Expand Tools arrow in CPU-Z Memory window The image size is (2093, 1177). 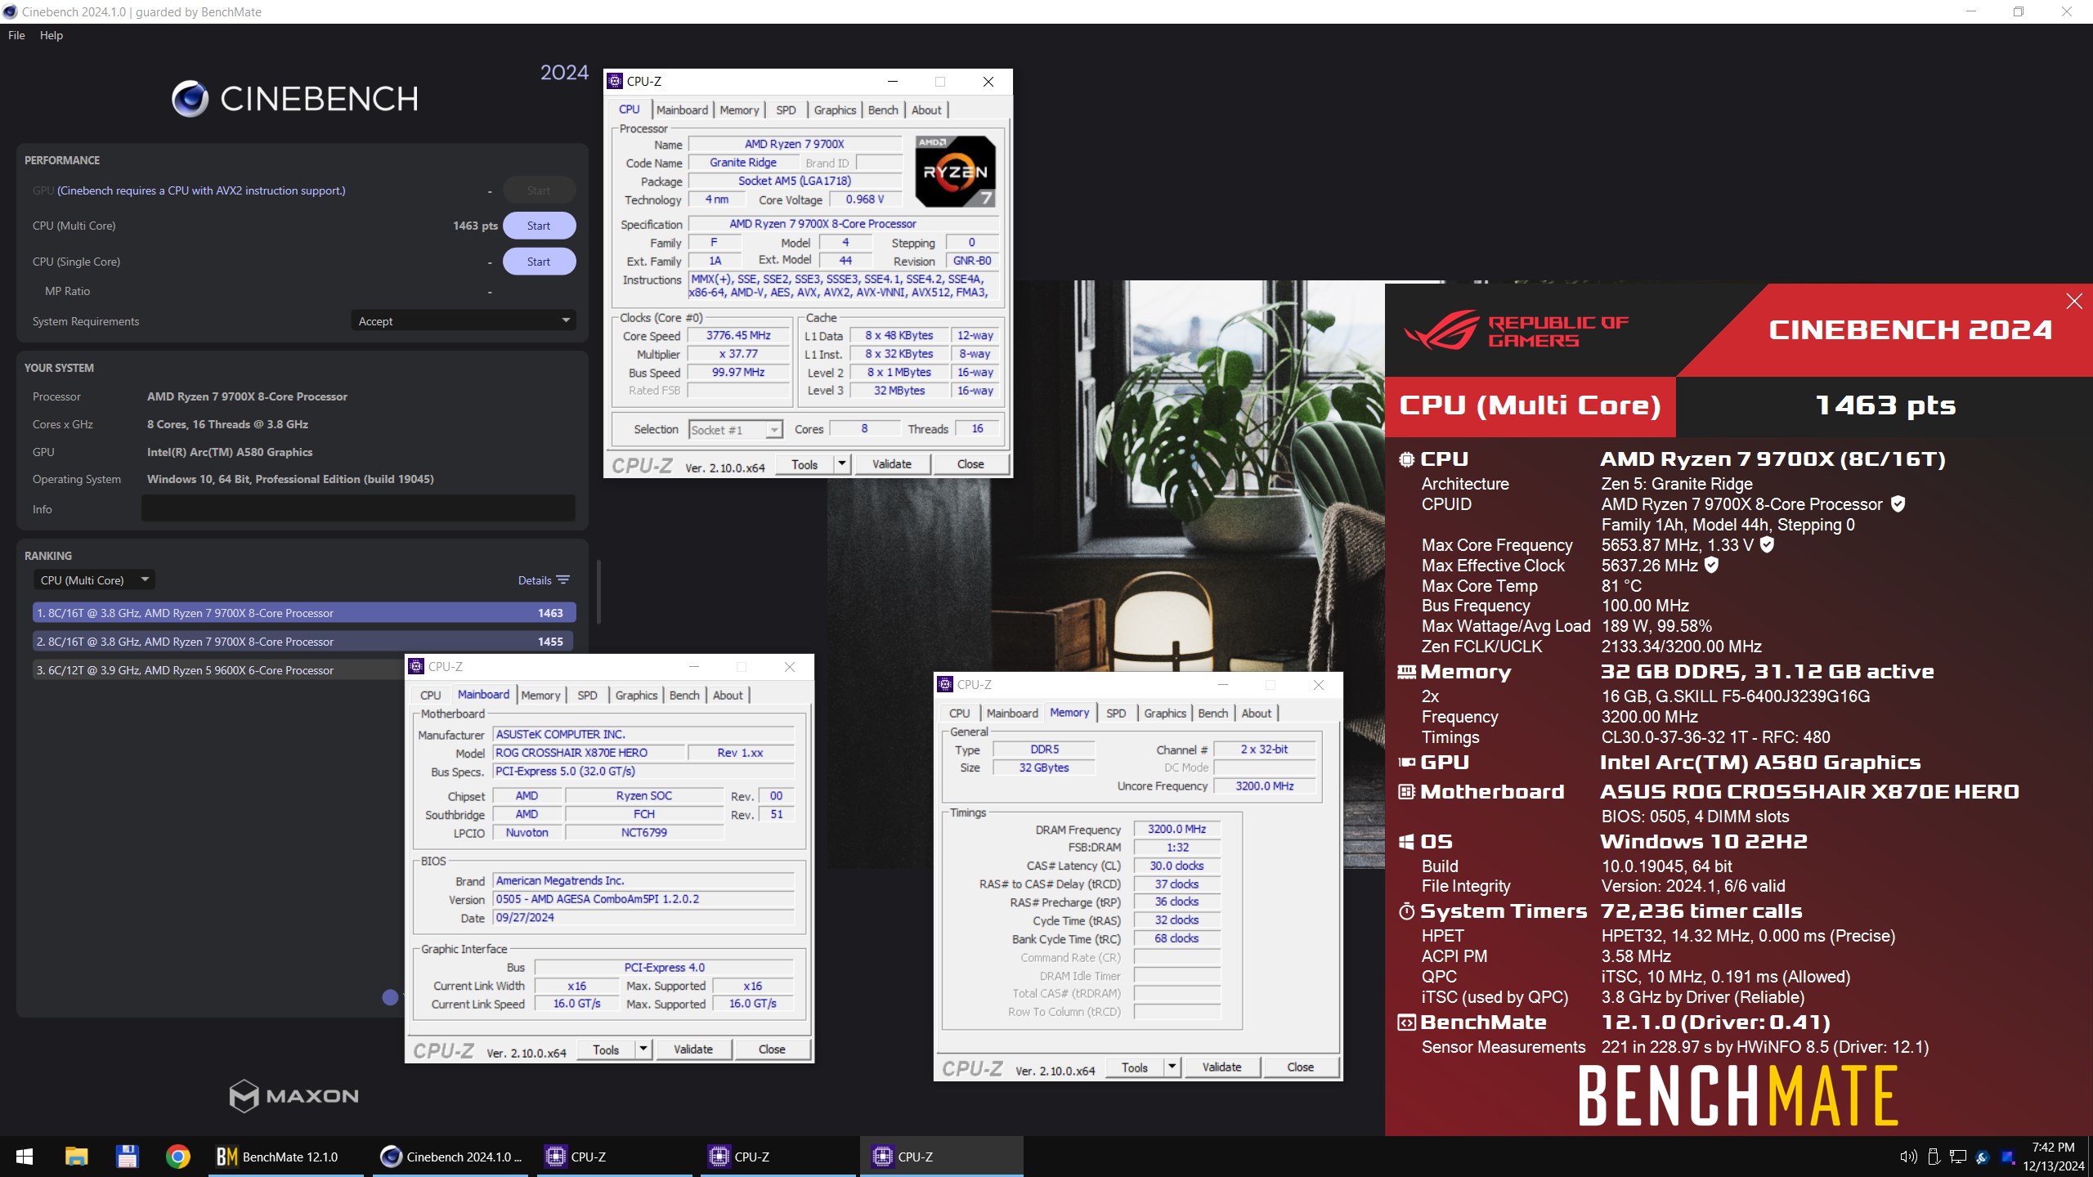[1172, 1067]
